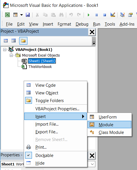Click the View Microsoft Excel toolbar icon
Screen dimensions: 137x170
click(7, 15)
